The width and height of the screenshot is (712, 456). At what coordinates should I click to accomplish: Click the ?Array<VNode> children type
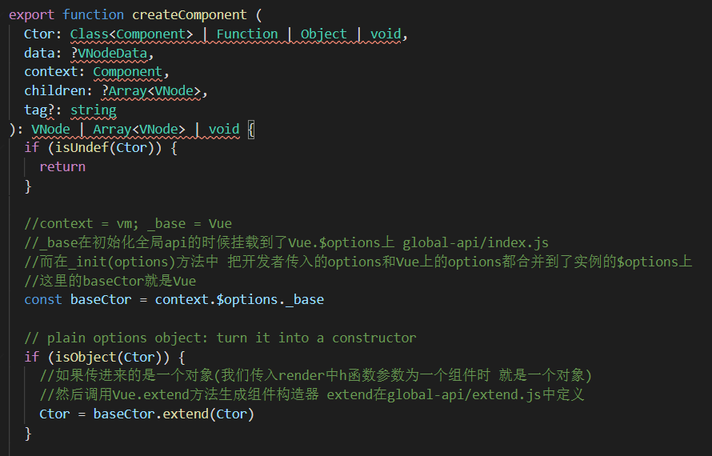coord(151,91)
